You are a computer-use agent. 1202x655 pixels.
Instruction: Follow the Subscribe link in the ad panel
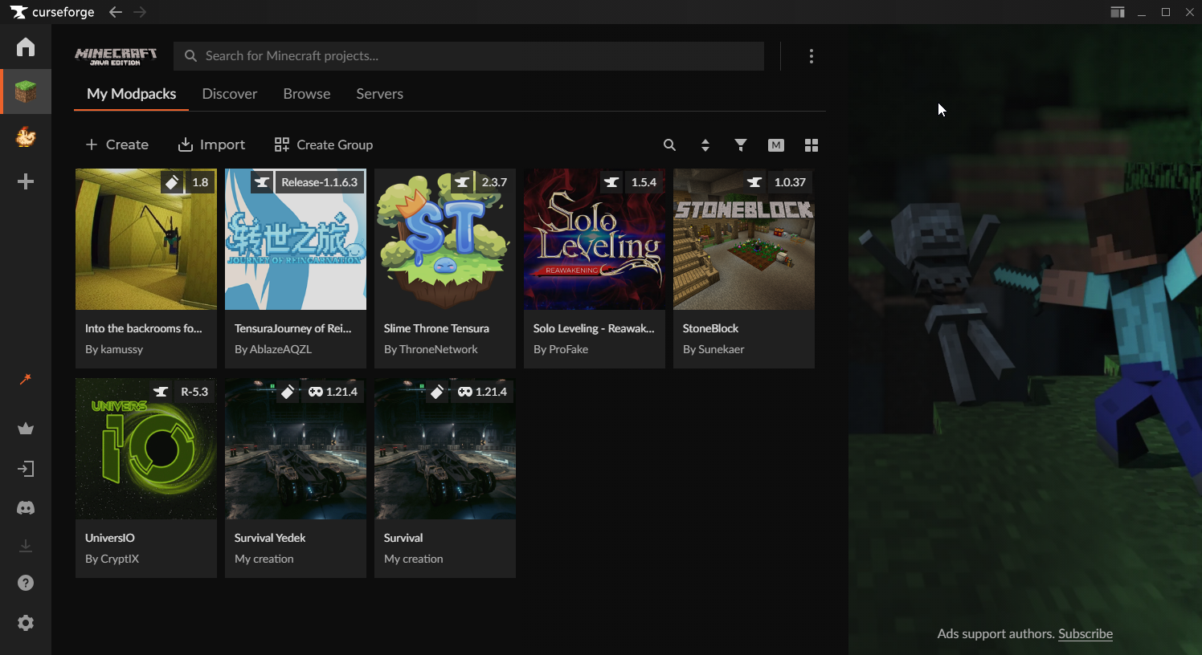pyautogui.click(x=1085, y=633)
